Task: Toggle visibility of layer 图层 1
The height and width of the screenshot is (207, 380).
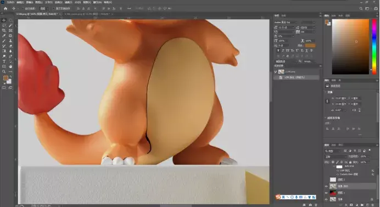Action: [326, 193]
